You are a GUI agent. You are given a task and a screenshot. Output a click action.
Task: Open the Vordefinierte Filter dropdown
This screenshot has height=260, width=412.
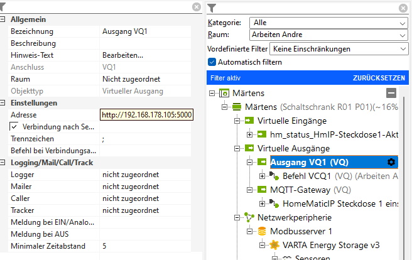click(x=339, y=48)
